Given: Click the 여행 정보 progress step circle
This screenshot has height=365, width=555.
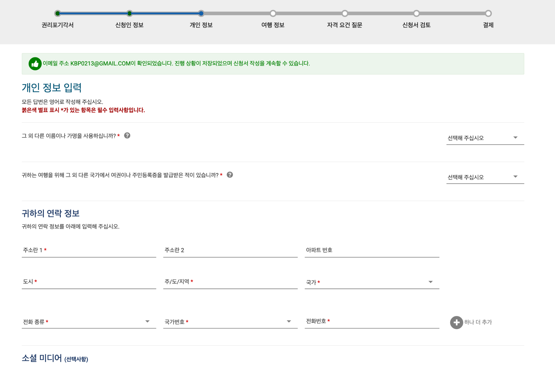Looking at the screenshot, I should point(273,13).
